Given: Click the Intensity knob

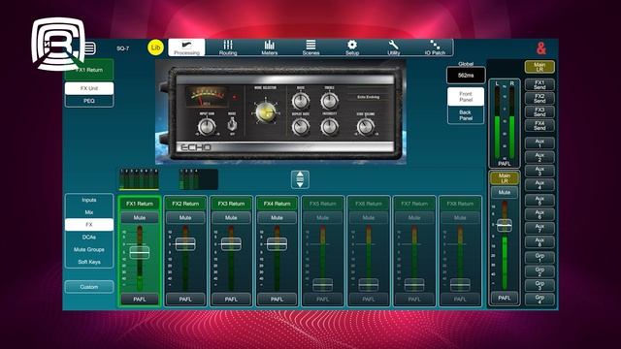Looking at the screenshot, I should [330, 127].
